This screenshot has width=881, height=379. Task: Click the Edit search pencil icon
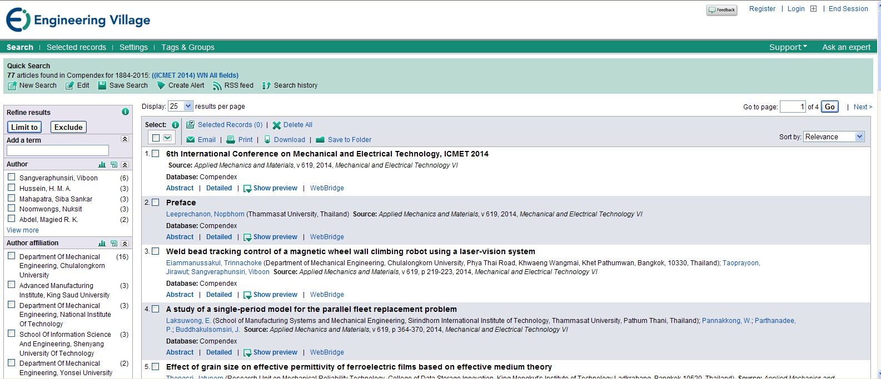(69, 85)
